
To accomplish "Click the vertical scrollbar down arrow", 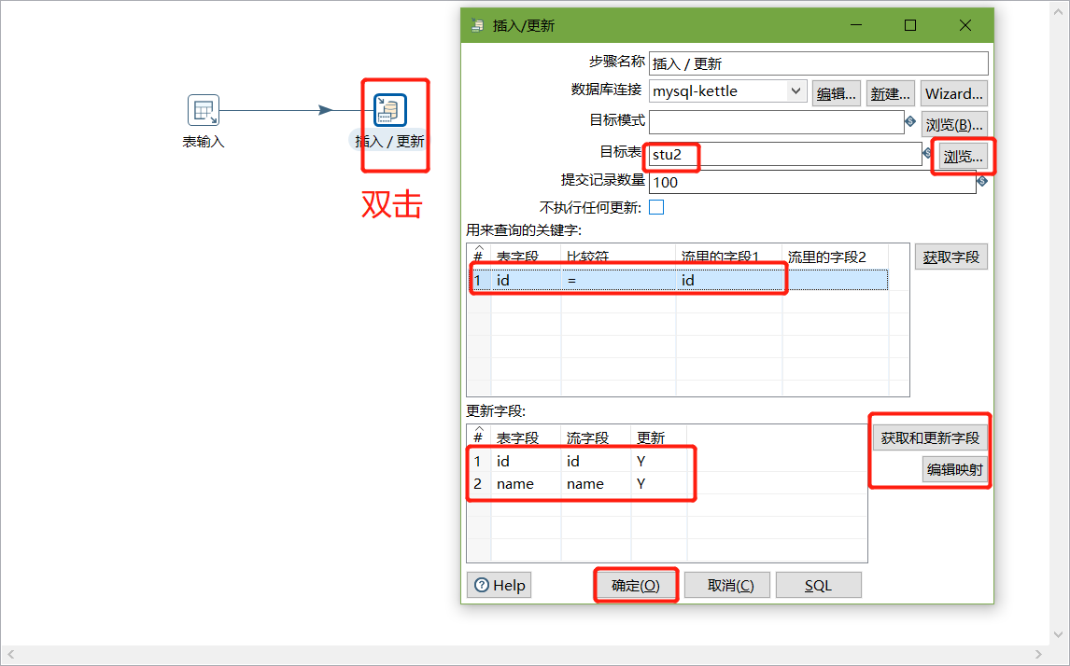I will pos(1059,634).
